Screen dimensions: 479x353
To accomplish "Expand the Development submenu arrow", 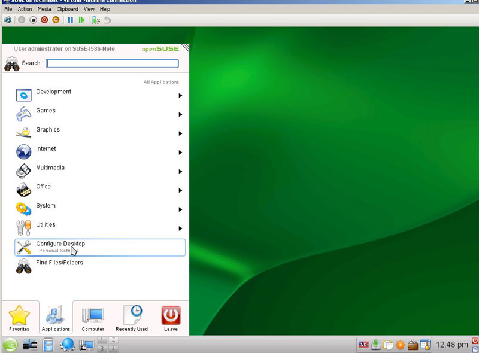I will (180, 96).
